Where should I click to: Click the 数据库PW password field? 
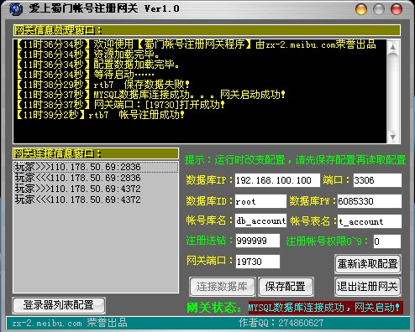tap(370, 201)
